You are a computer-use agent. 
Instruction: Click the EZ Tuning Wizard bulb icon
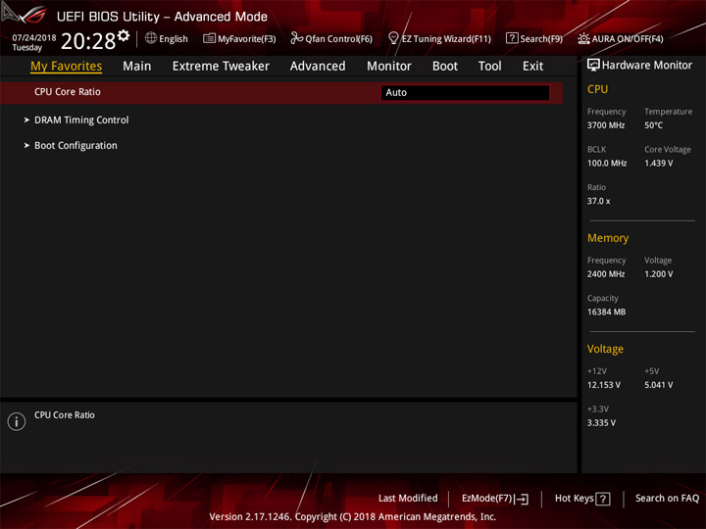point(393,38)
